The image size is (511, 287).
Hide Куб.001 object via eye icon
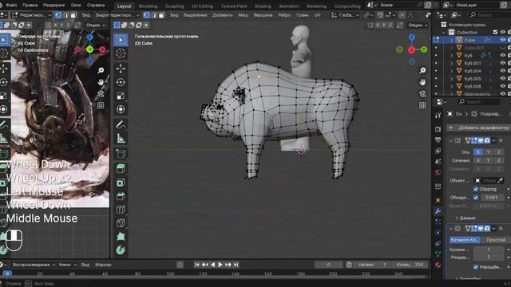pos(503,63)
